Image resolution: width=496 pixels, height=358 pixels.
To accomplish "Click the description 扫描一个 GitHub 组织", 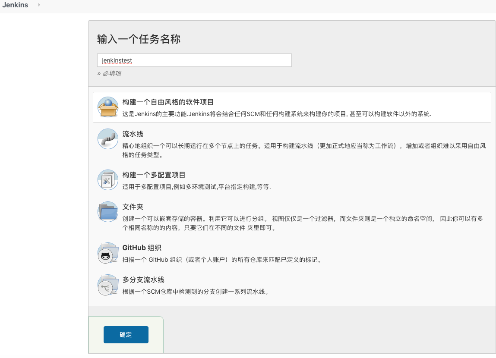I will click(x=222, y=260).
